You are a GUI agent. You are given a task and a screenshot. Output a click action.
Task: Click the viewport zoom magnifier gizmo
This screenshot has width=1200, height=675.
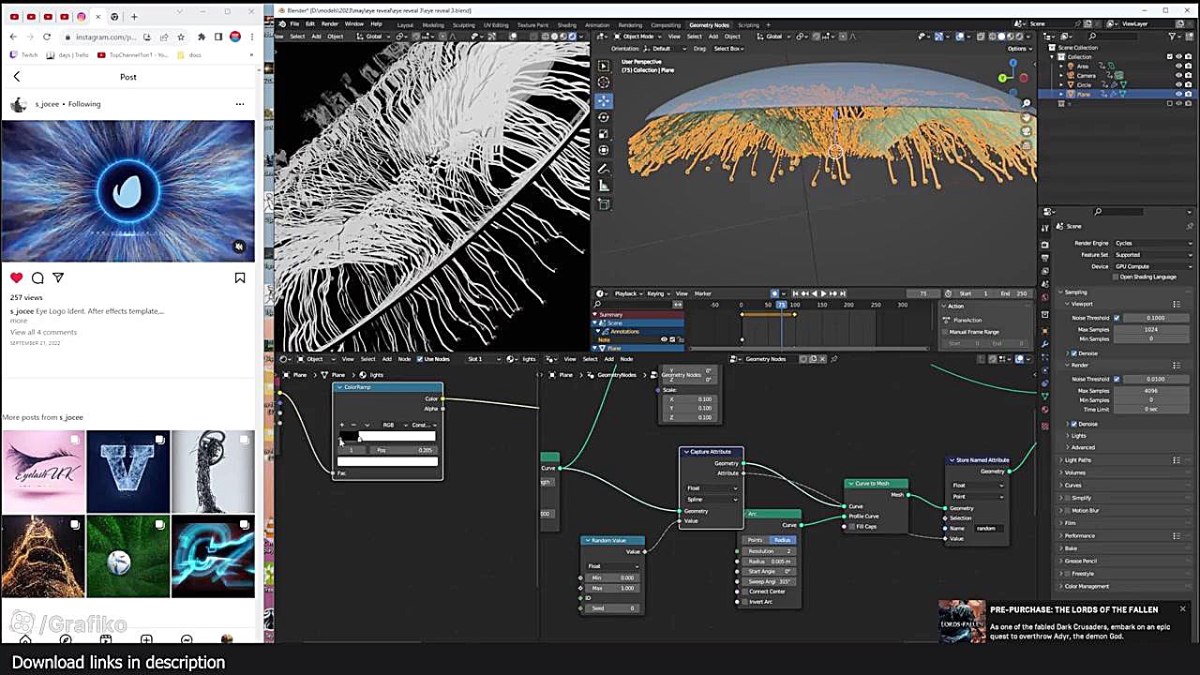pos(1027,103)
